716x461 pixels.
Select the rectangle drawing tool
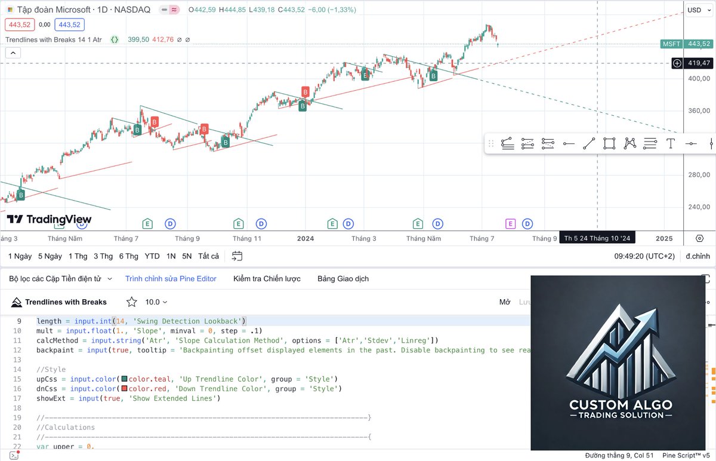coord(609,143)
